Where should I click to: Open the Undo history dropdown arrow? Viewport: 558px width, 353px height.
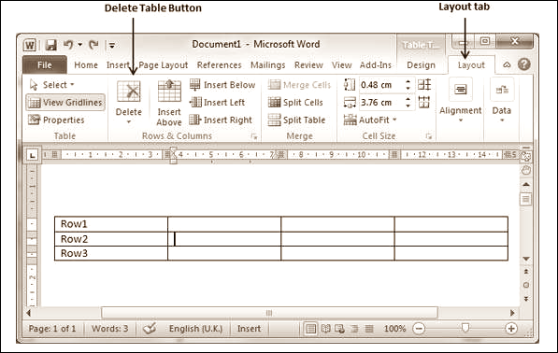[x=80, y=45]
